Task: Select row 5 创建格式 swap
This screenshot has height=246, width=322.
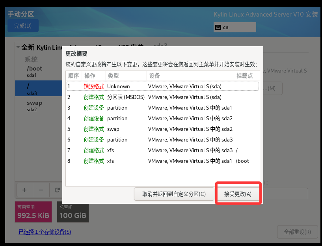Action: [162, 129]
